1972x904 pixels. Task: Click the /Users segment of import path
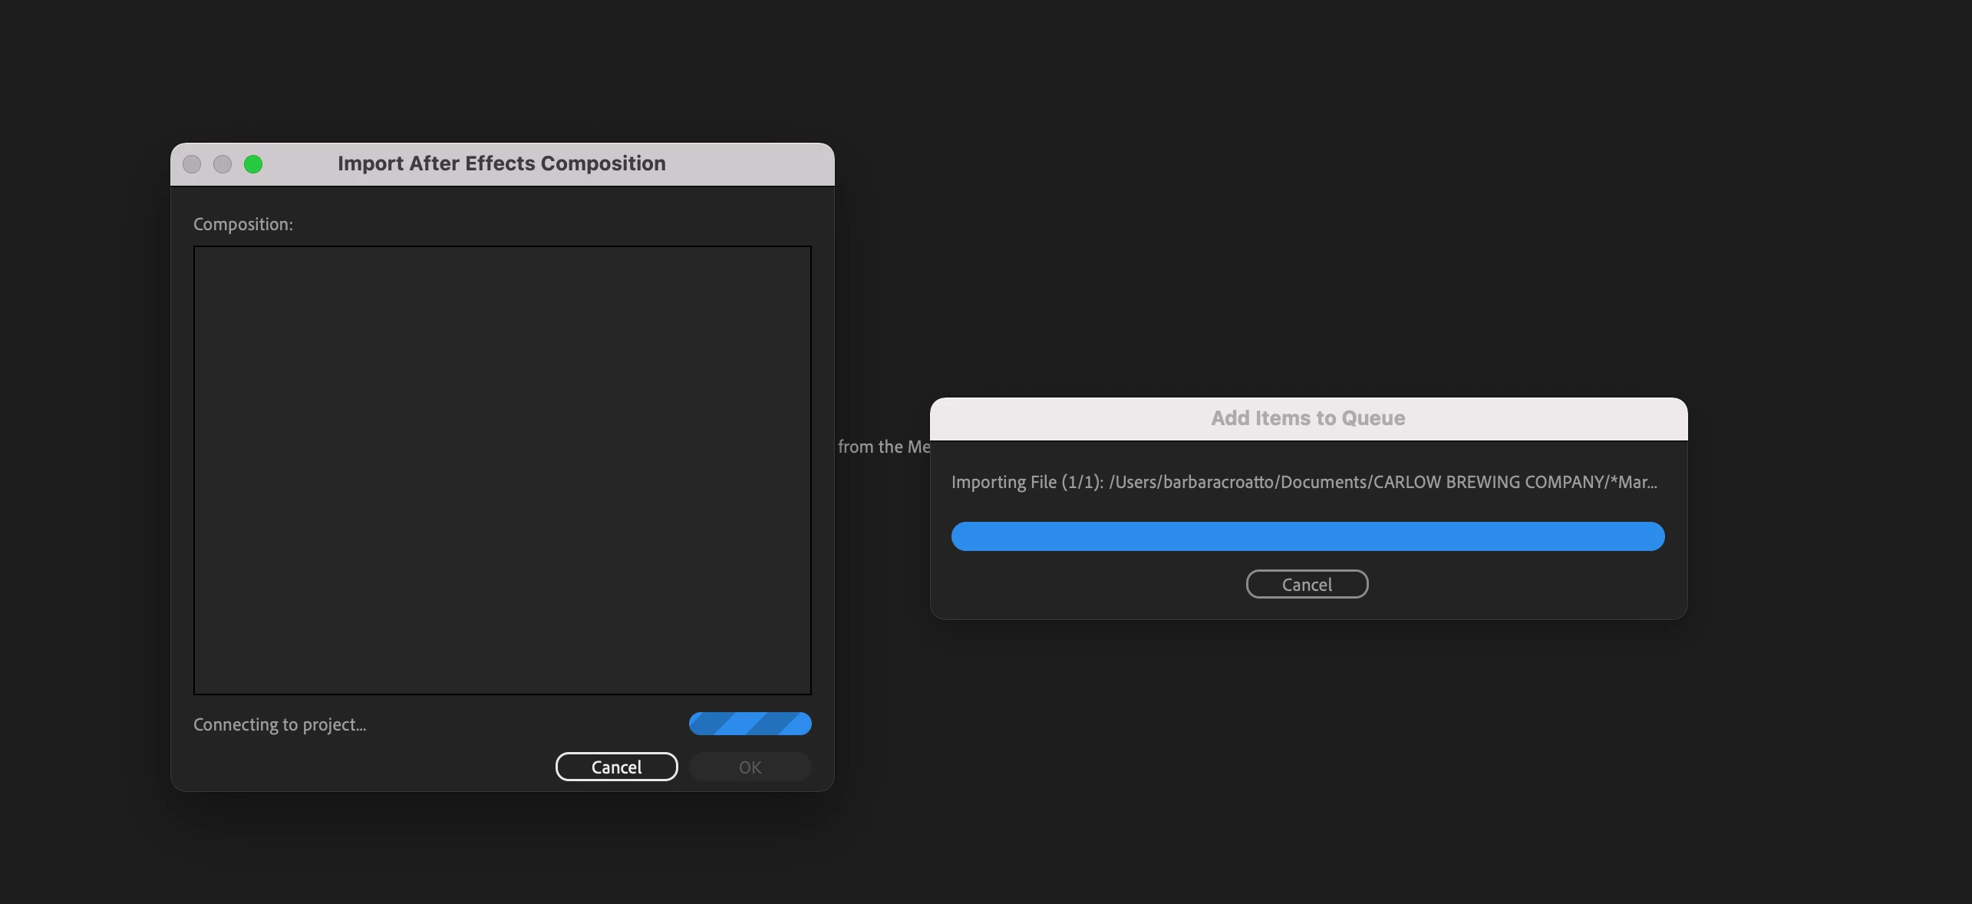(x=1133, y=482)
